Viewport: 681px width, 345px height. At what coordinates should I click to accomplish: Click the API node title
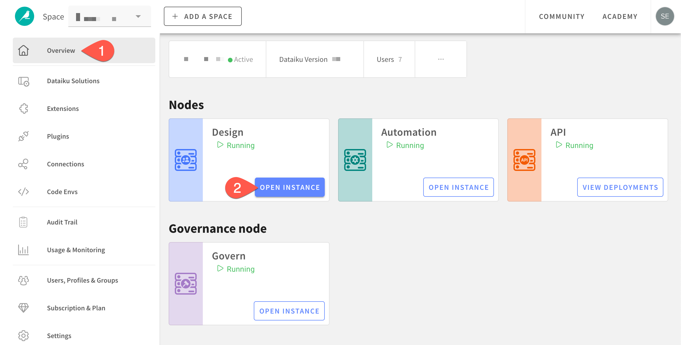(558, 132)
